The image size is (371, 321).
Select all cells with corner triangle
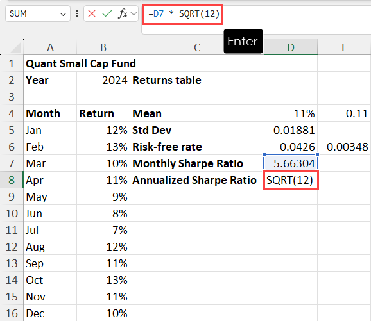pos(16,47)
